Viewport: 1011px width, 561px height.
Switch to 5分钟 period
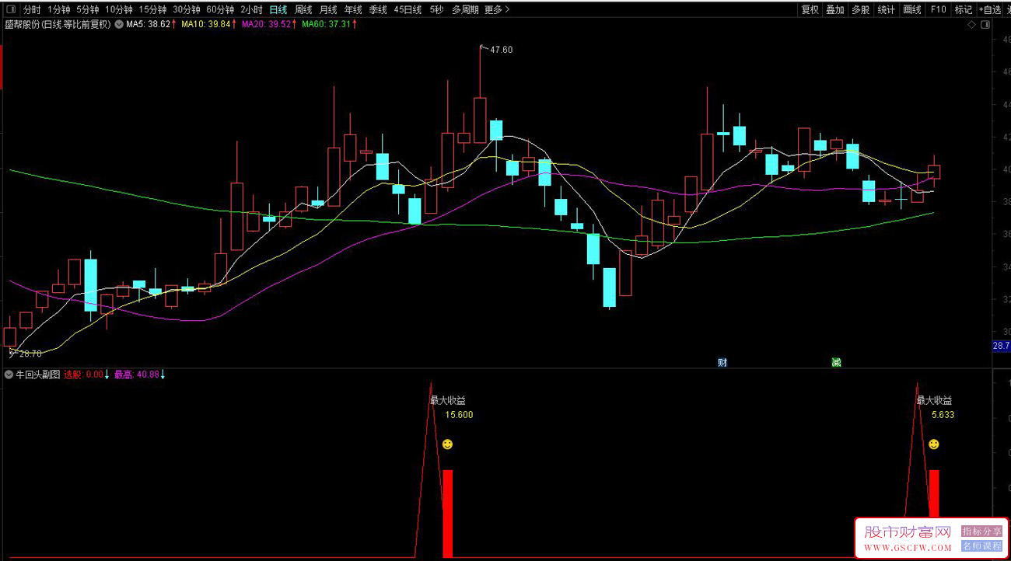tap(87, 10)
